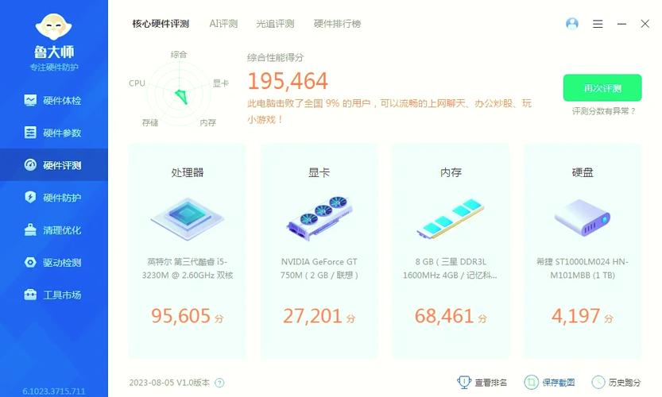Open 硬件防护 shield icon in sidebar

point(30,198)
